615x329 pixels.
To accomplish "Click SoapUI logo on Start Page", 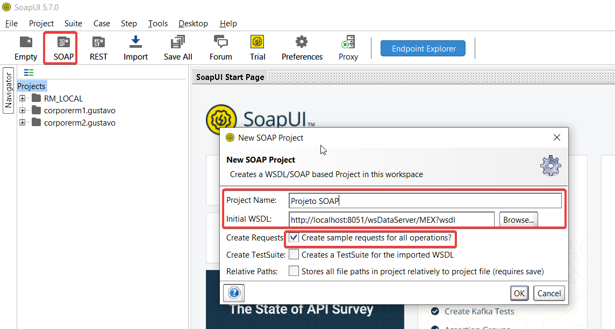I will [221, 119].
